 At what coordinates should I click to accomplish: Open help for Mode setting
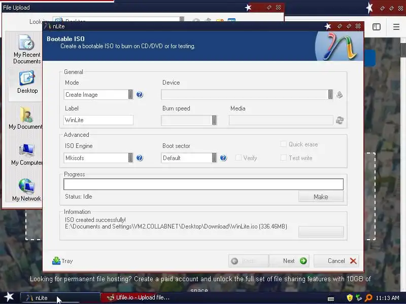click(140, 95)
